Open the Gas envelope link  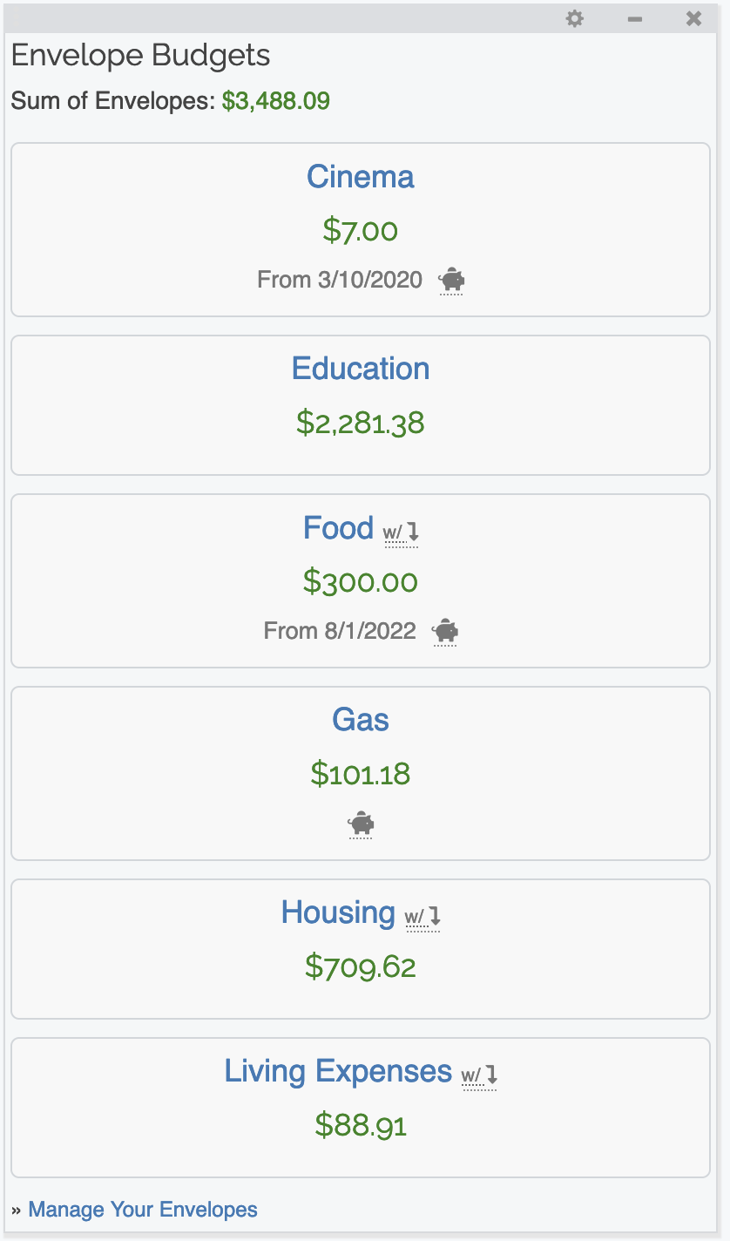(361, 720)
